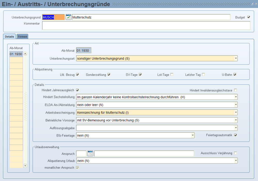Toggle the monatlicher Anspruch checkbox
258x181 pixels.
pyautogui.click(x=77, y=168)
